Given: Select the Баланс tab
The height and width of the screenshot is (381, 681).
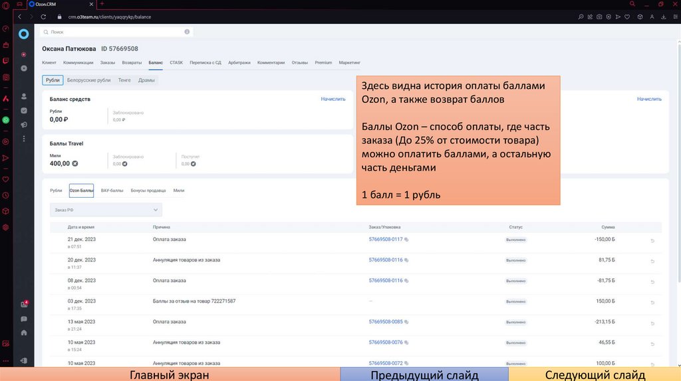Looking at the screenshot, I should pos(156,62).
